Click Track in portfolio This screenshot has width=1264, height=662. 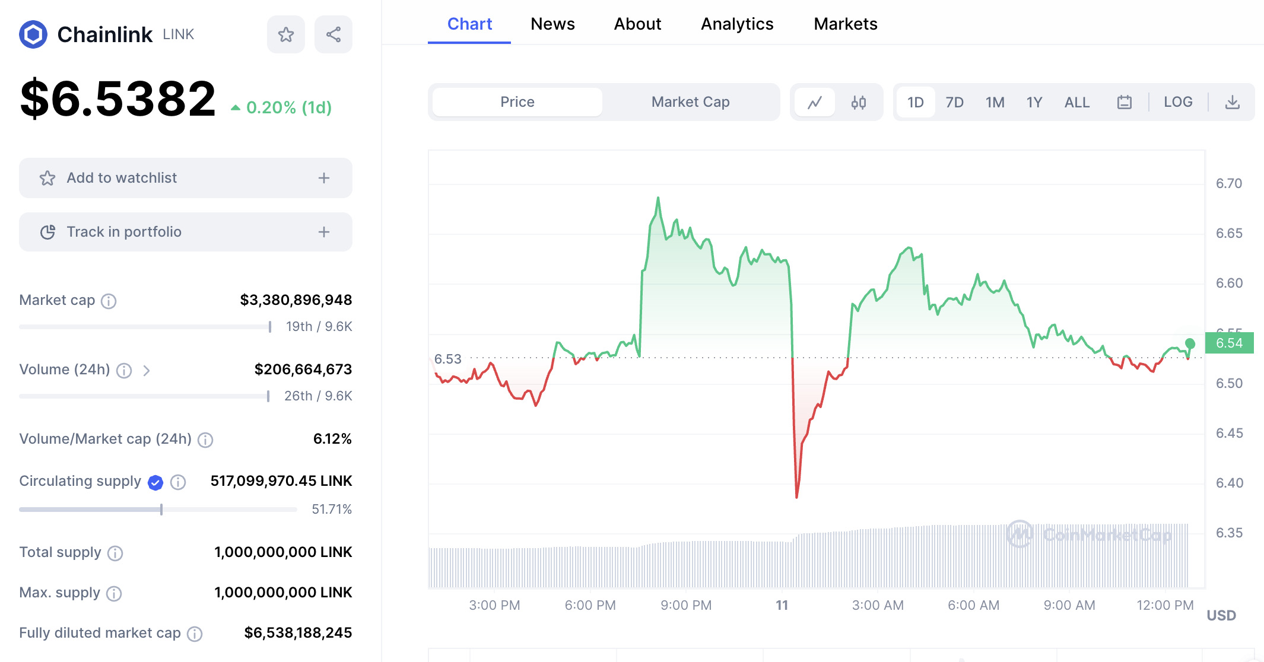(185, 232)
